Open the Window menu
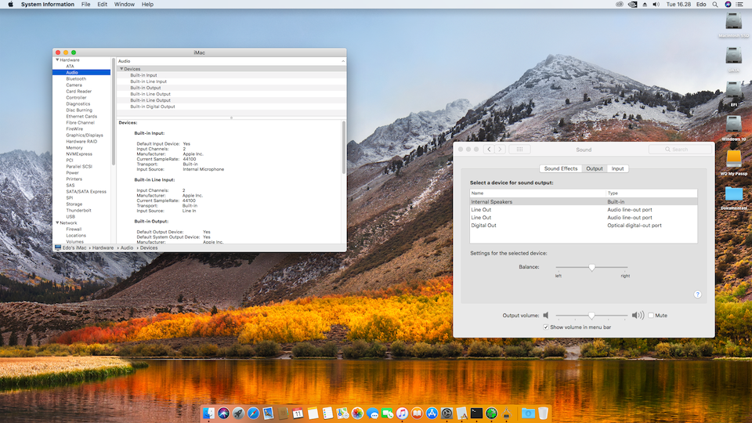This screenshot has height=423, width=752. point(124,5)
